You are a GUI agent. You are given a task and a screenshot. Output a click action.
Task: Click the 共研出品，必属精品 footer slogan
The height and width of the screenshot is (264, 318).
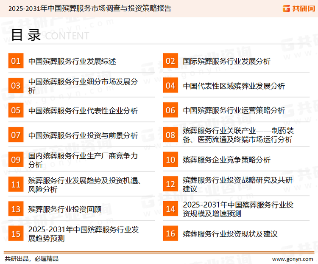click(31, 258)
